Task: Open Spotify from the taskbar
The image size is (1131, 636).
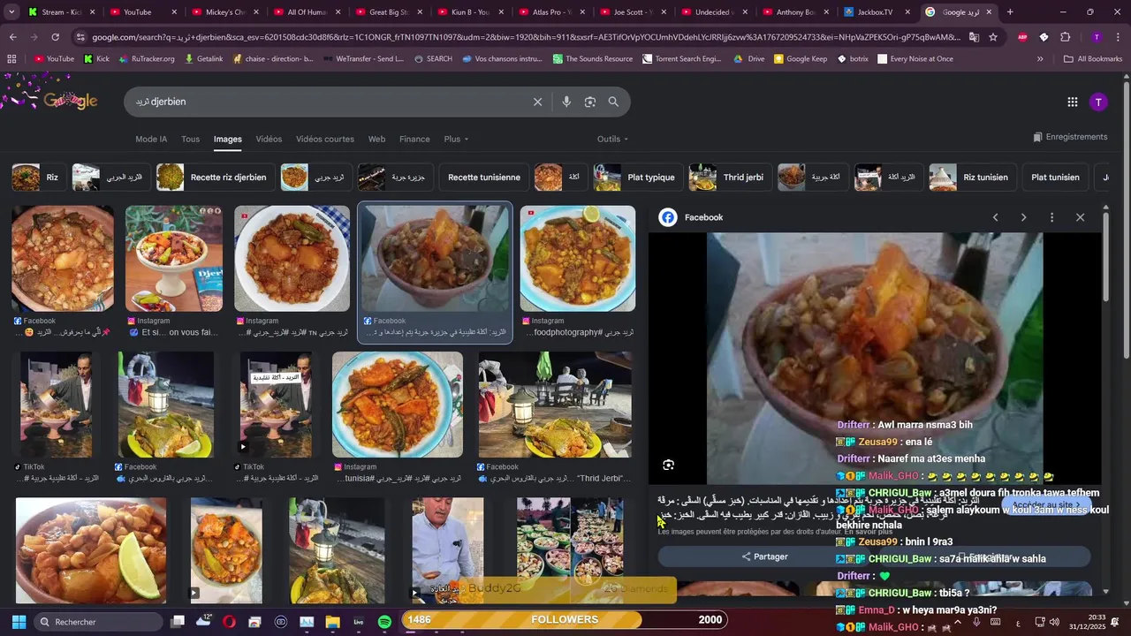Action: tap(384, 622)
